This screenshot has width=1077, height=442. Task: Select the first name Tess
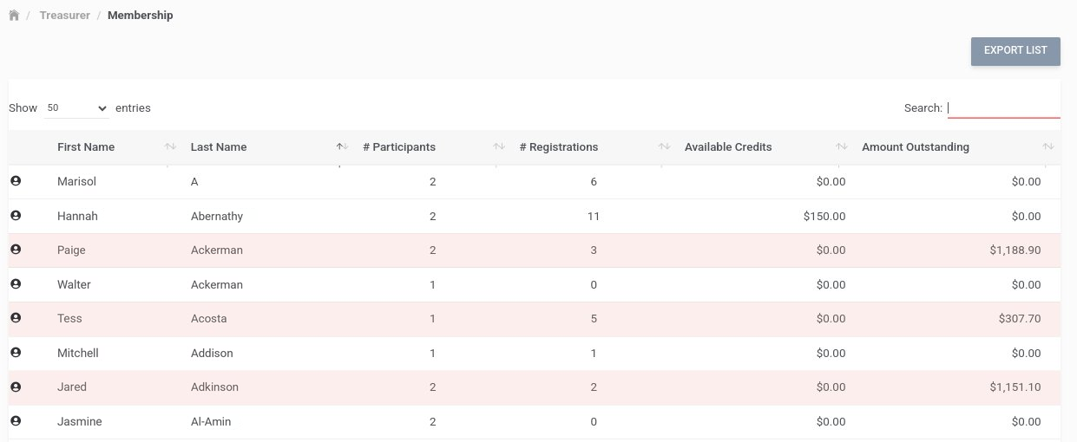(69, 319)
